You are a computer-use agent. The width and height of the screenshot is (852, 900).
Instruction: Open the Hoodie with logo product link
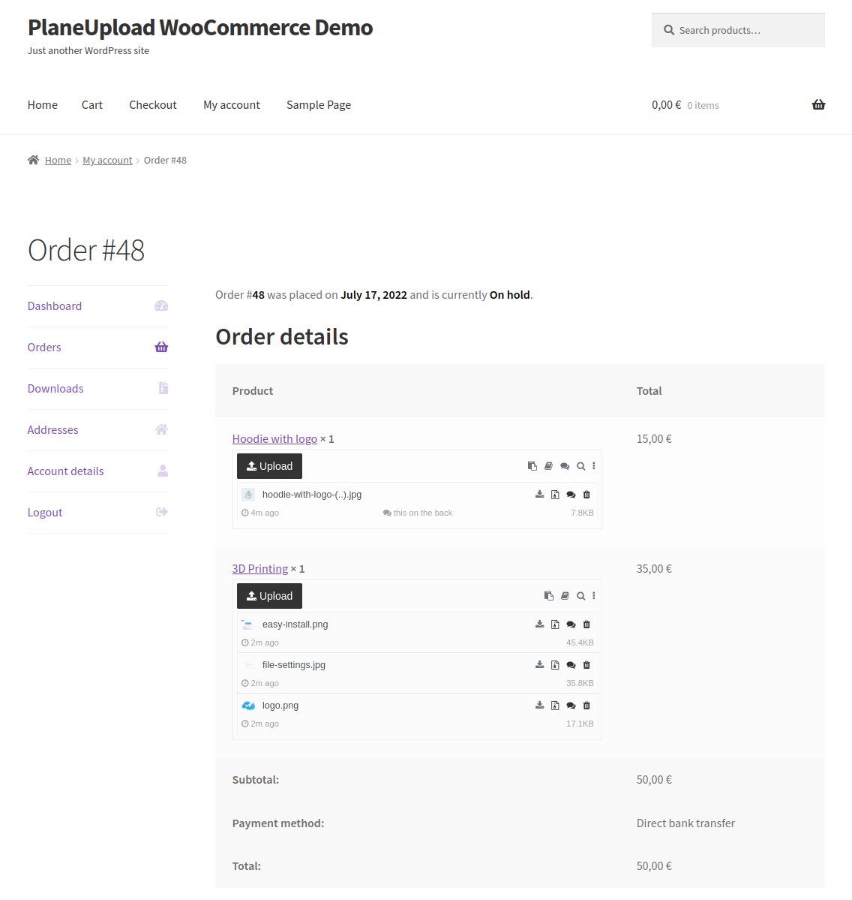(274, 439)
